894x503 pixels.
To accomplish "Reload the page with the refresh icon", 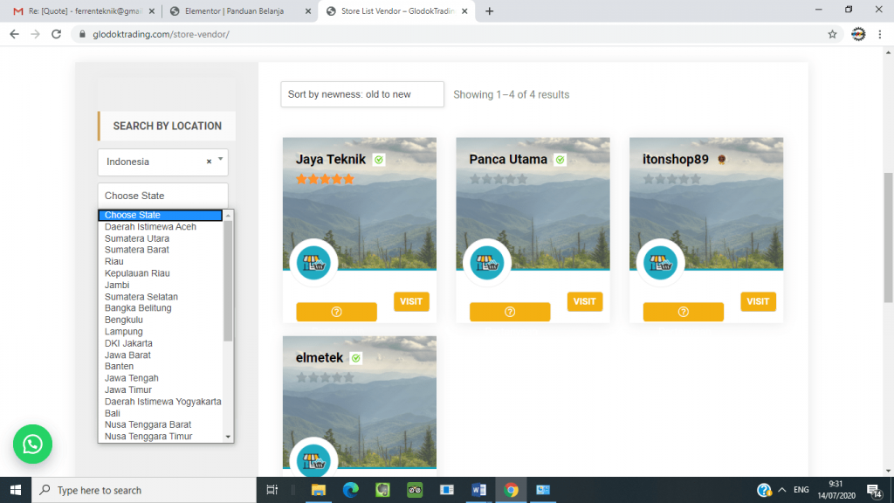I will [57, 34].
